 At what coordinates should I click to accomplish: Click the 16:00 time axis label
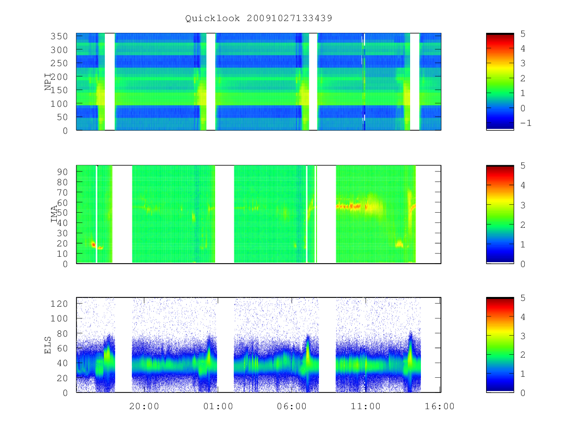click(x=440, y=406)
